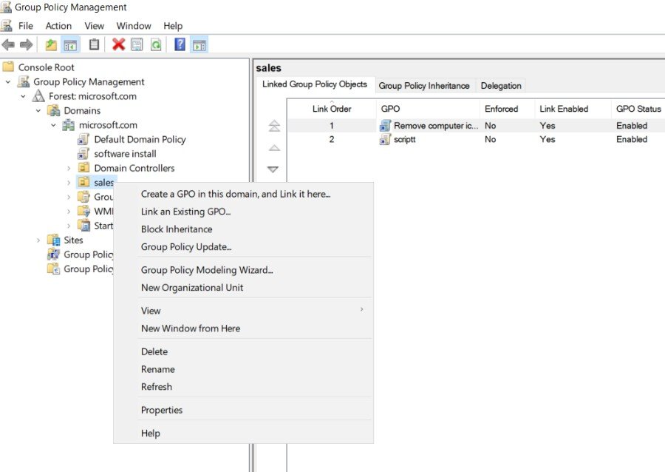Image resolution: width=665 pixels, height=472 pixels.
Task: Toggle the Show/Hide Action Pane toolbar icon
Action: tap(199, 44)
